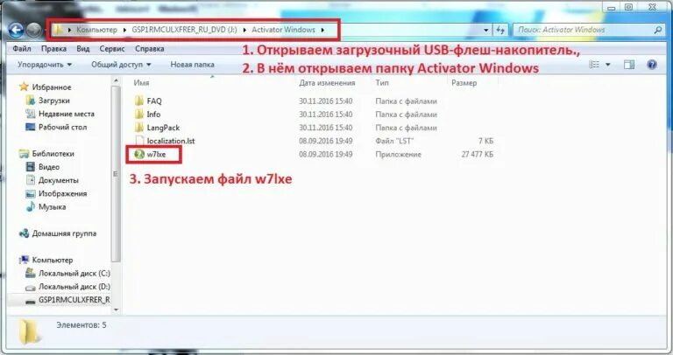Toggle the preview pane icon
The width and height of the screenshot is (673, 355).
pyautogui.click(x=629, y=65)
